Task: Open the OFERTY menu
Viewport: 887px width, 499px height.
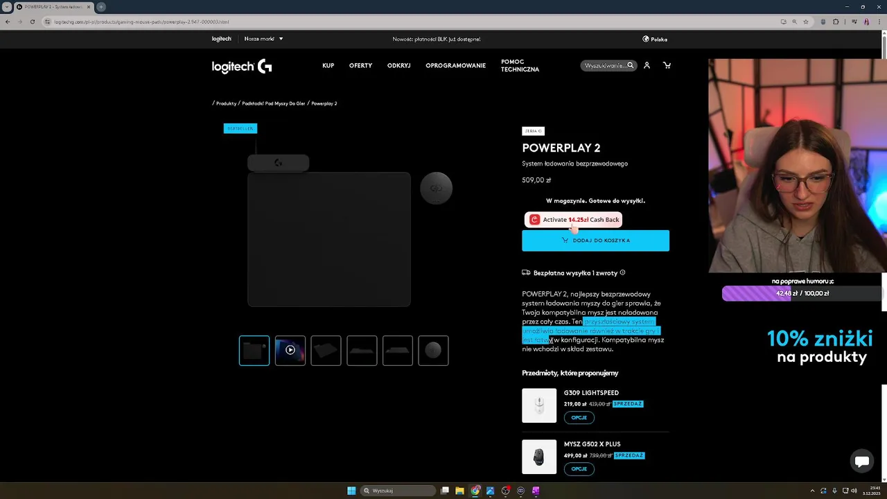Action: click(360, 66)
